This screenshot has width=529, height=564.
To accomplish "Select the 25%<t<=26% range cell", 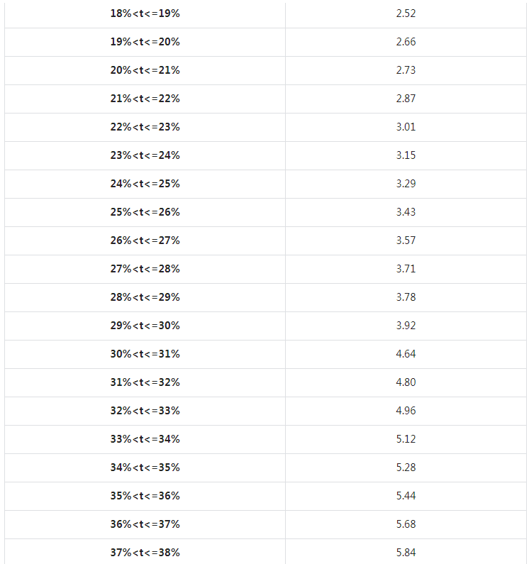I will (x=145, y=212).
